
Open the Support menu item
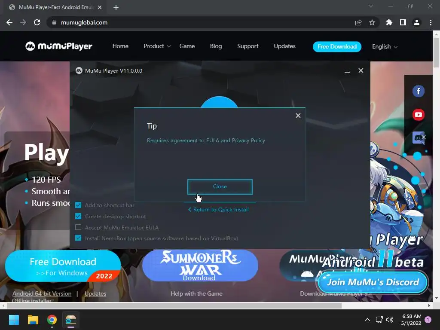click(248, 46)
